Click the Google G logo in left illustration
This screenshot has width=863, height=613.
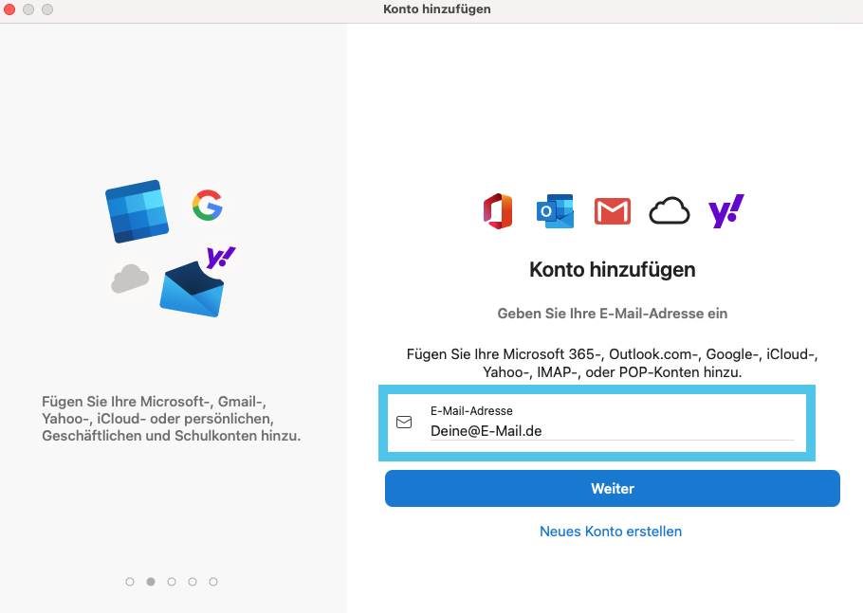208,205
